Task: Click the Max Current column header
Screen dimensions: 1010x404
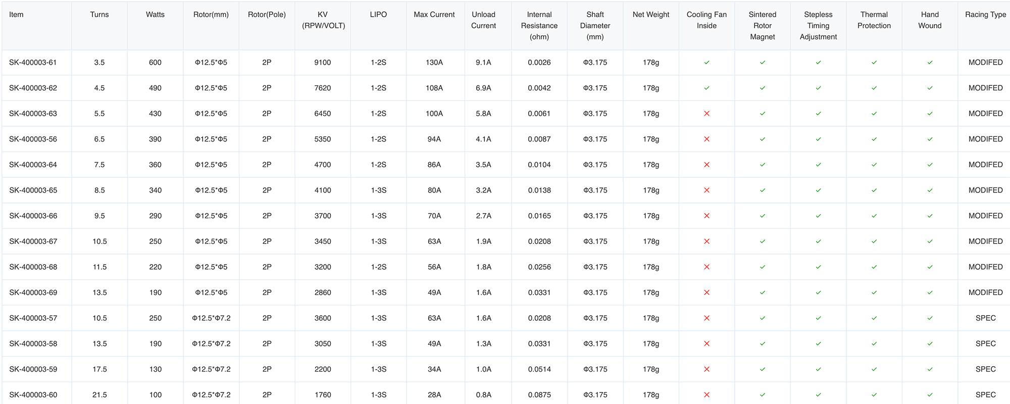Action: pos(434,15)
